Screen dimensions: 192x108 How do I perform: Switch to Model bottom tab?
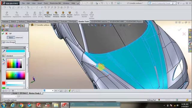pos(15,93)
